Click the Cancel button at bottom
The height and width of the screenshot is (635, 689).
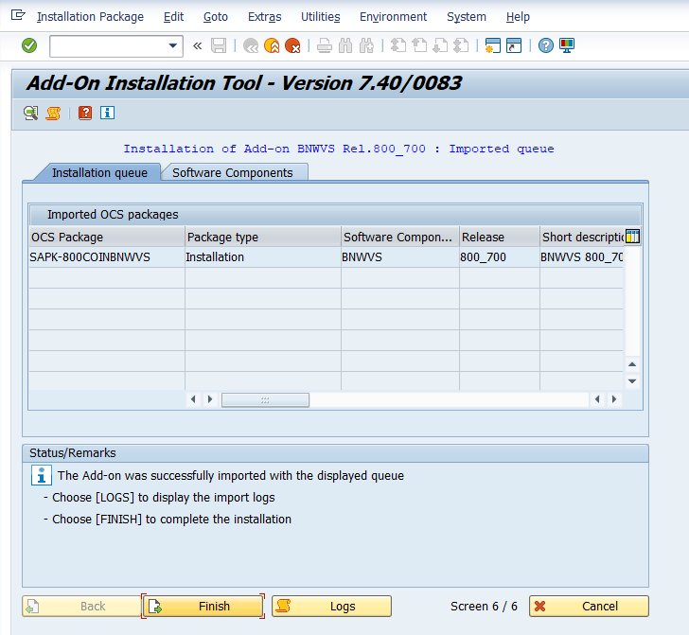589,607
